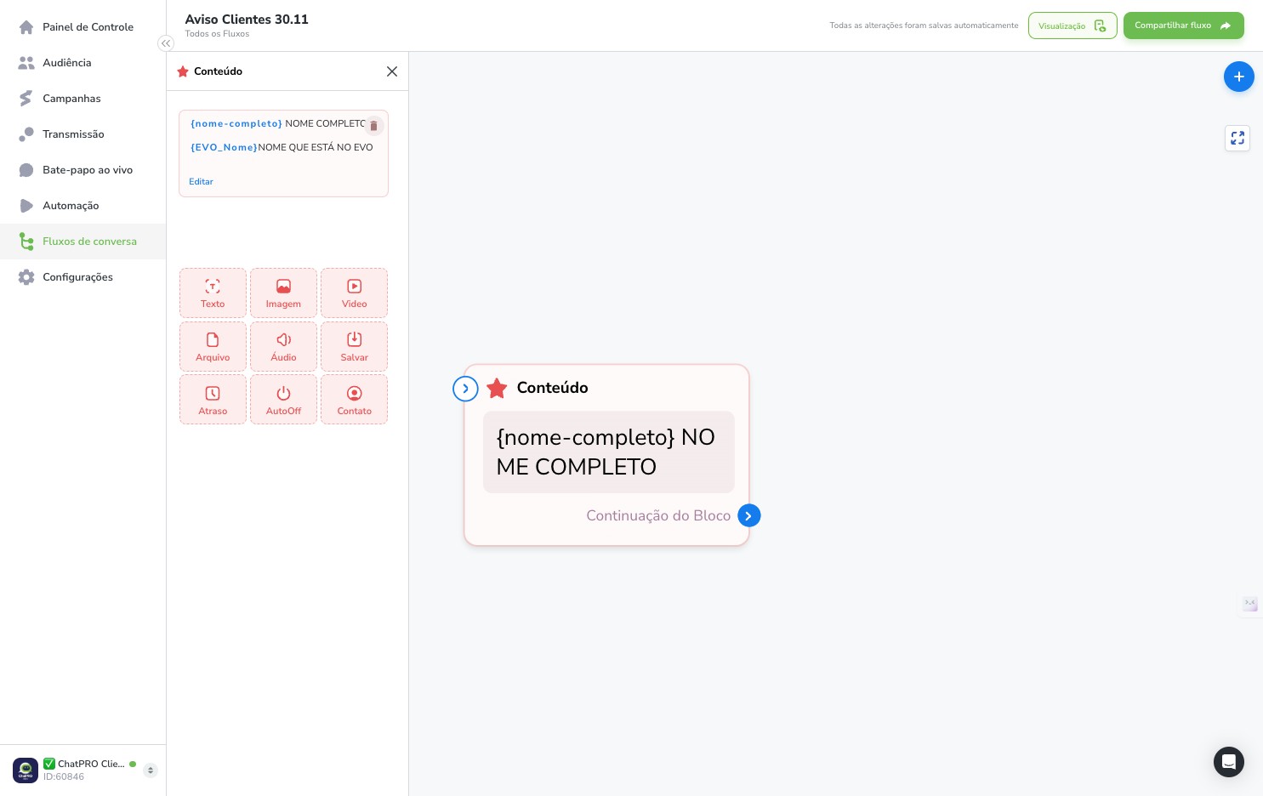1263x796 pixels.
Task: Click input connector arrow on Conteúdo node
Action: point(465,389)
